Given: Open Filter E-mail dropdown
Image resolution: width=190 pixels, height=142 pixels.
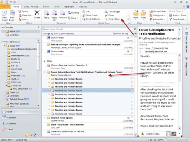Looking at the screenshot, I should point(178,19).
